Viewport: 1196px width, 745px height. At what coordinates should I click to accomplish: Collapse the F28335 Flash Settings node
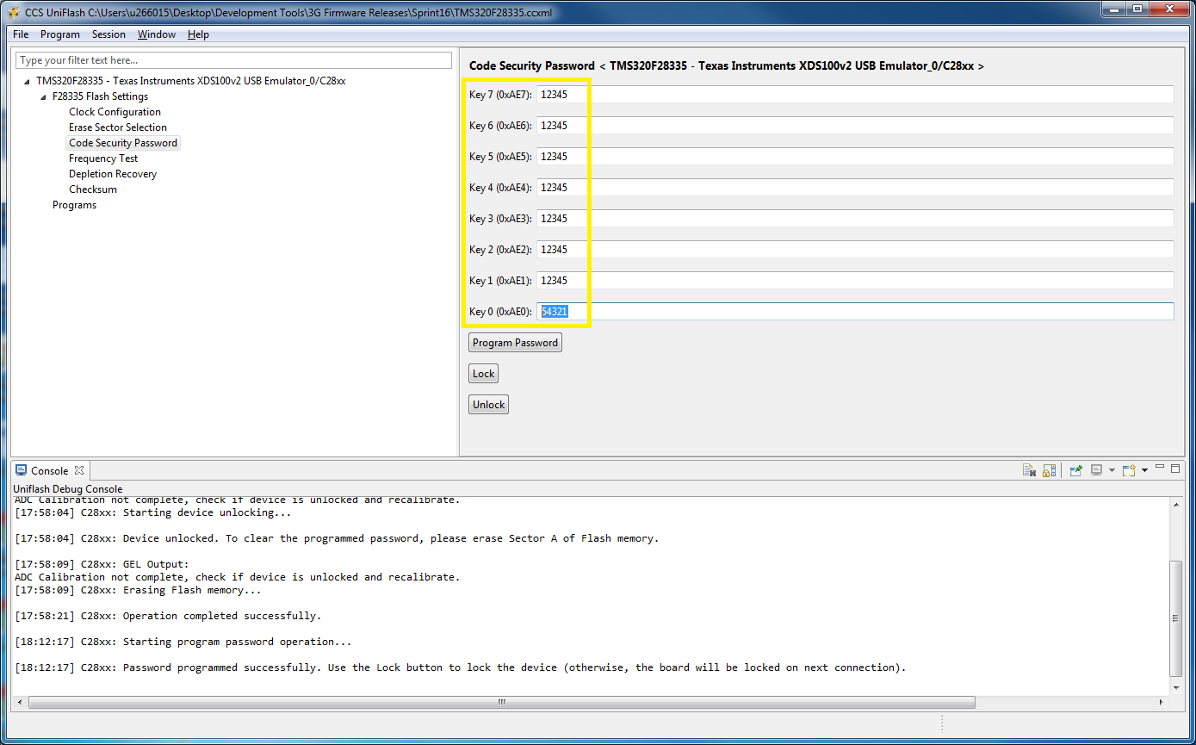[x=43, y=96]
